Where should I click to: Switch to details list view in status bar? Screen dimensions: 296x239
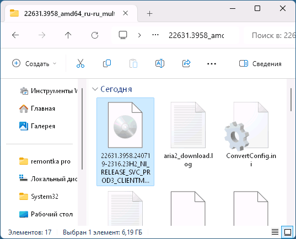coord(275,232)
